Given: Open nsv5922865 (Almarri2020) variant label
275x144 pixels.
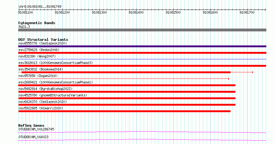Looking at the screenshot, I should tap(41, 108).
